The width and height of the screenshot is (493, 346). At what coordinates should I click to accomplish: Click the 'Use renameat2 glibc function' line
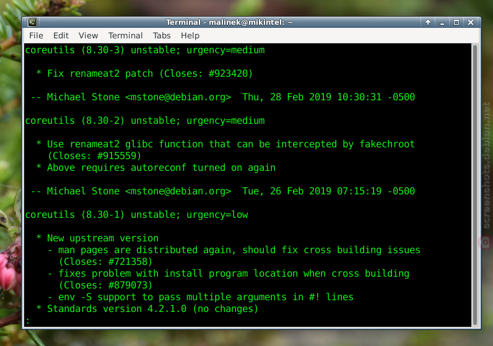(225, 144)
